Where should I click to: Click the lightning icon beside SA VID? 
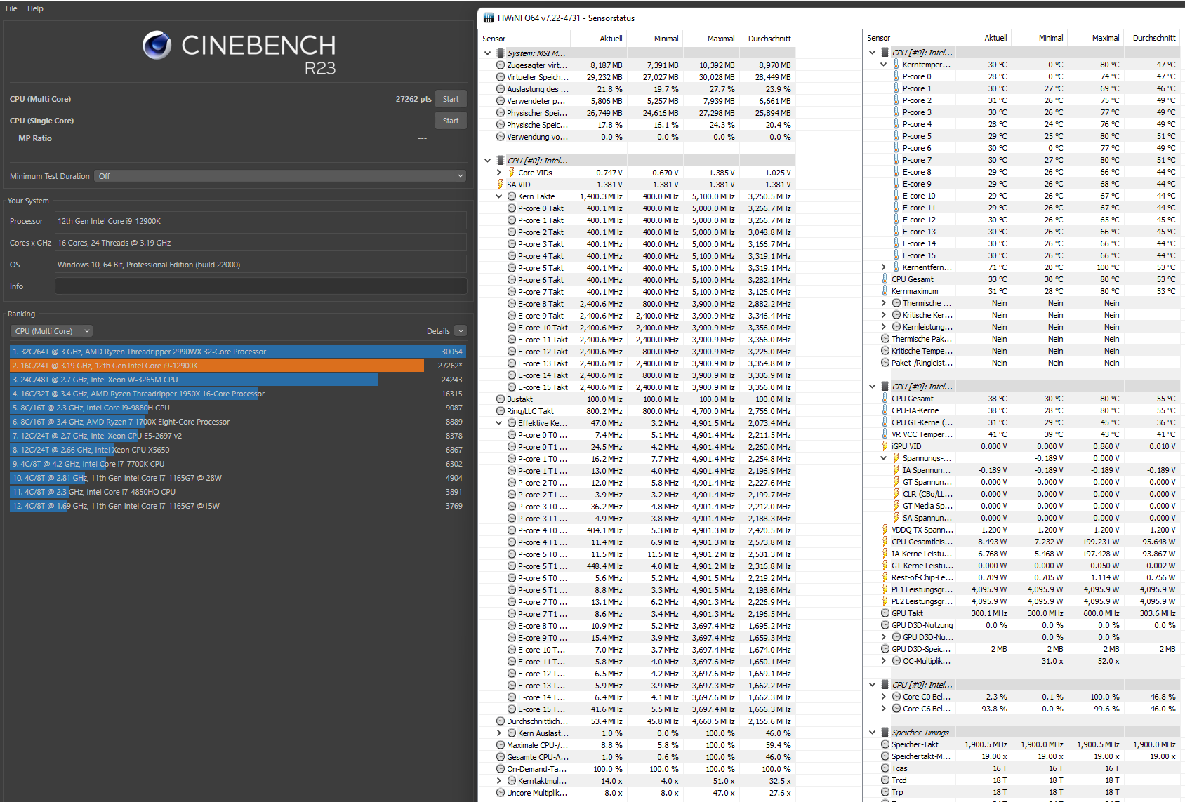tap(501, 185)
